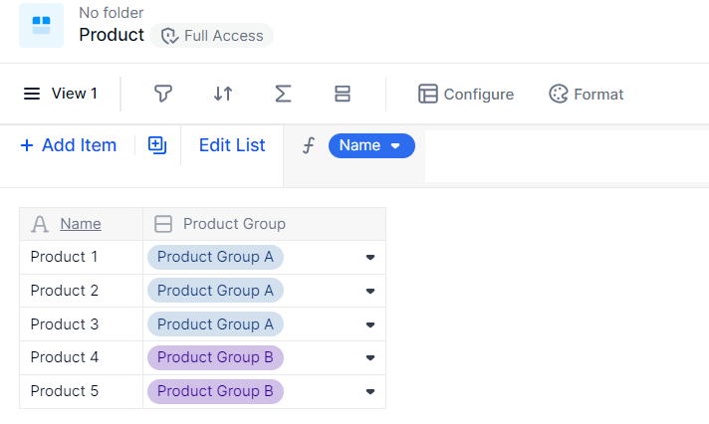Expand Product 4 group dropdown arrow
Image resolution: width=709 pixels, height=424 pixels.
point(370,357)
